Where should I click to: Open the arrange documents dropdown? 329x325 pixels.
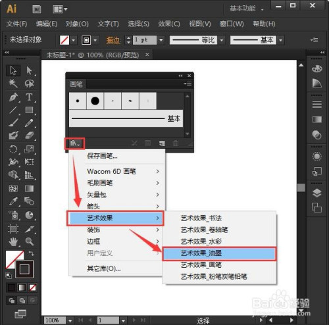click(x=60, y=9)
